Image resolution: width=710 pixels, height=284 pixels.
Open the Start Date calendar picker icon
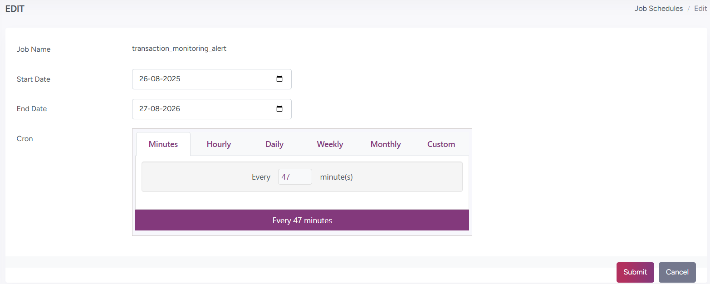[279, 79]
